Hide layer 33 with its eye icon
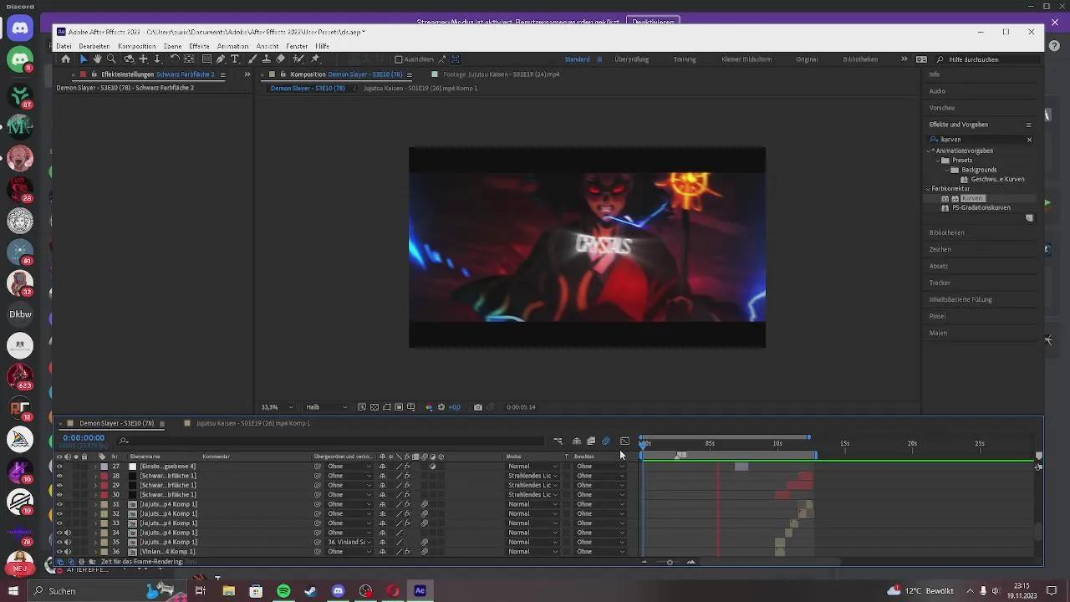This screenshot has width=1070, height=602. coord(59,523)
